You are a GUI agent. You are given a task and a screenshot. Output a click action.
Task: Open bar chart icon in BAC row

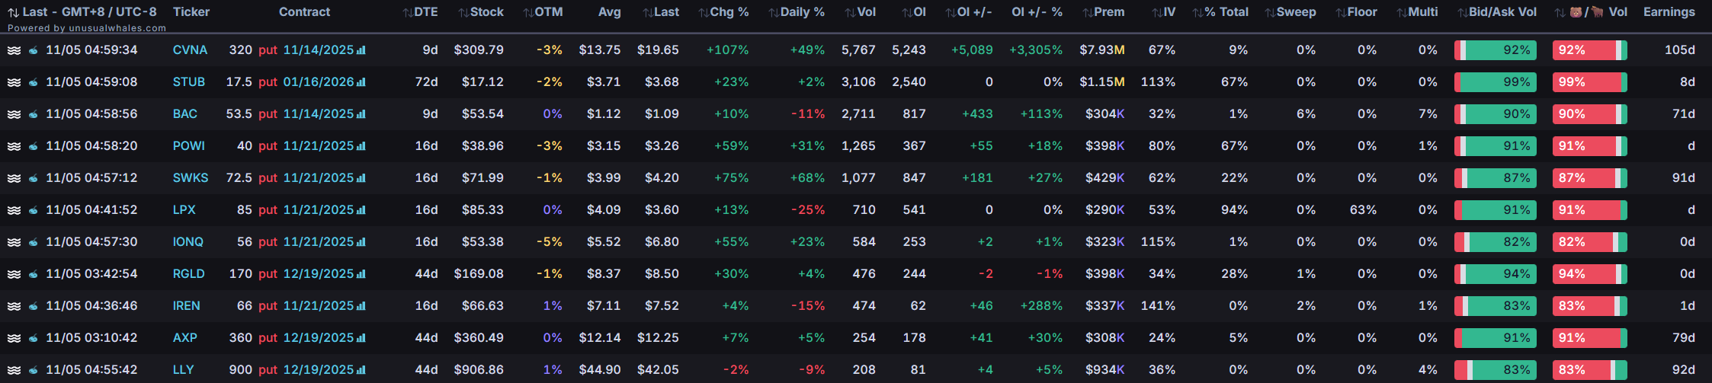tap(361, 114)
